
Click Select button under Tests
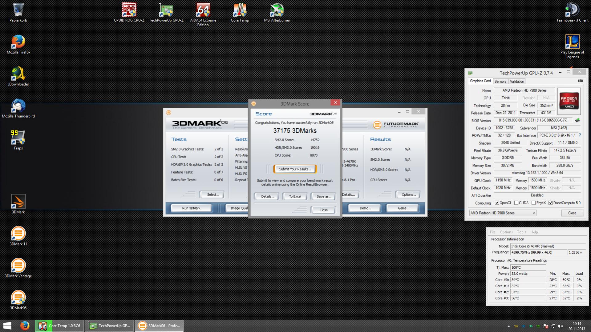(213, 194)
